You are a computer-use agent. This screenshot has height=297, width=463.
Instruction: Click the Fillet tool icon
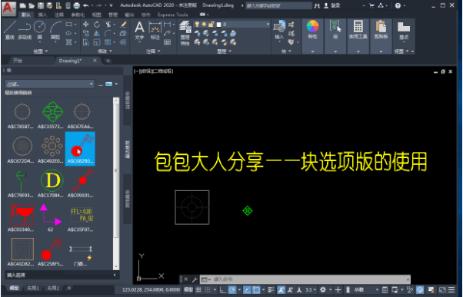coord(108,33)
